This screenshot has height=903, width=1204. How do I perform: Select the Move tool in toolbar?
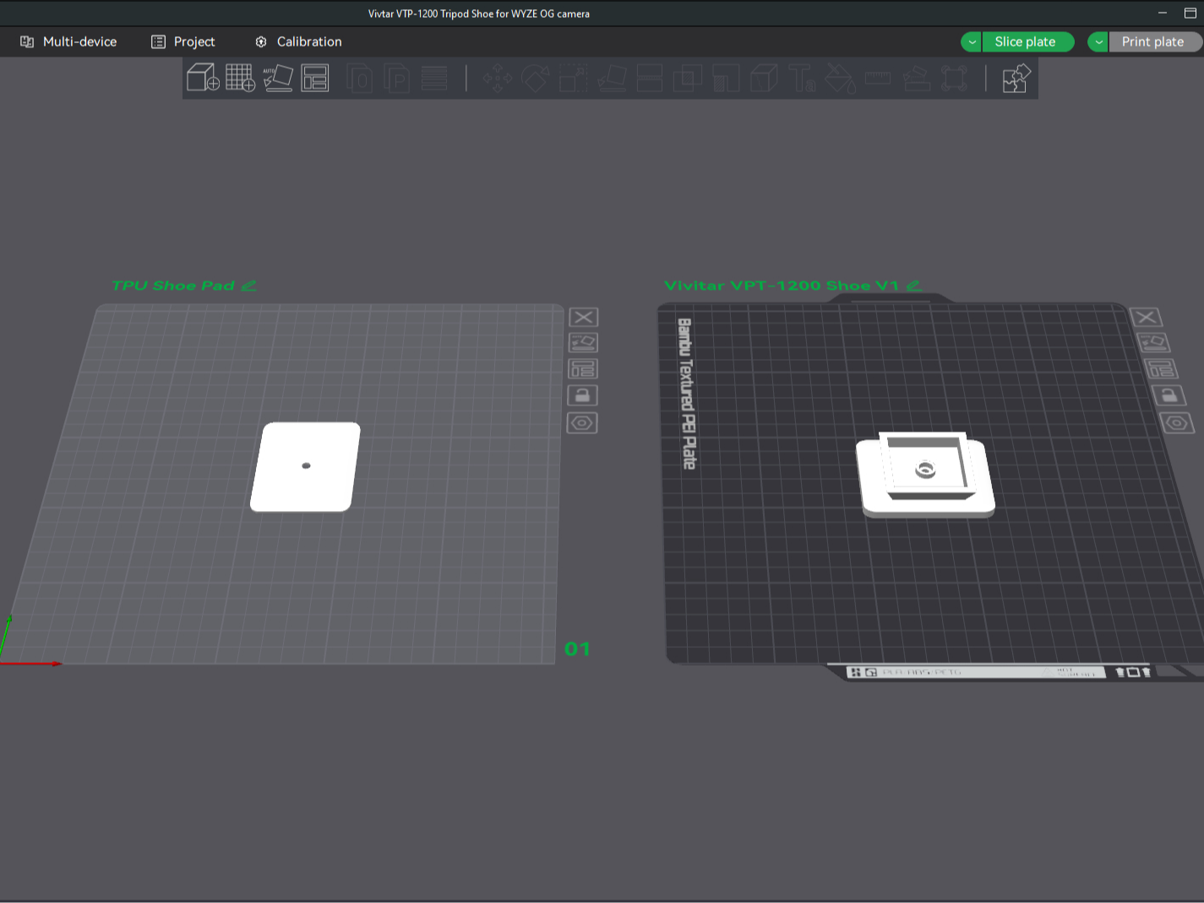click(497, 79)
